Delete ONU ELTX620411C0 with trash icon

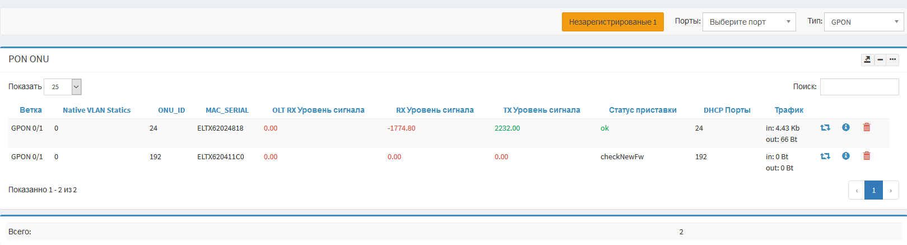pyautogui.click(x=867, y=156)
